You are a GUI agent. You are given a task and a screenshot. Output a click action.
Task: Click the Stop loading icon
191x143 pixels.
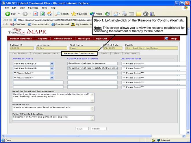coord(36,14)
